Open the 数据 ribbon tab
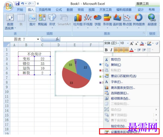163x137 pixels. point(70,10)
